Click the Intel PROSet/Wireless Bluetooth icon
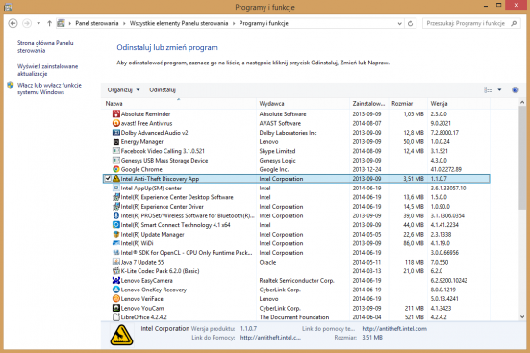This screenshot has height=353, width=530. pos(116,215)
